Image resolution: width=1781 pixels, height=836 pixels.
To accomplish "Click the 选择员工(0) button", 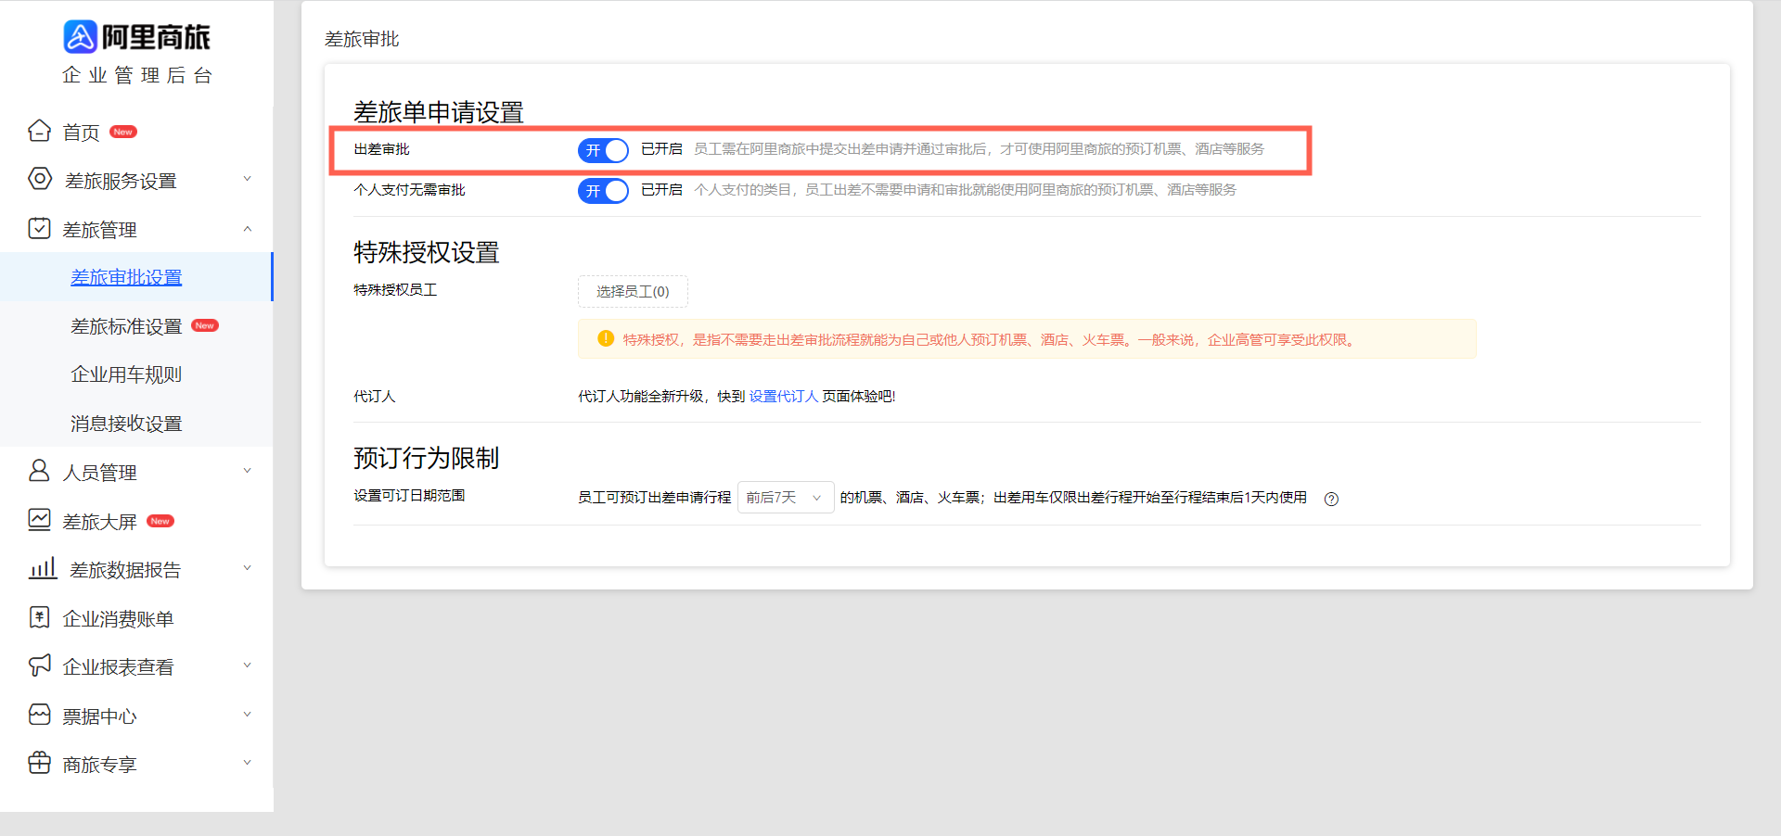I will 633,291.
